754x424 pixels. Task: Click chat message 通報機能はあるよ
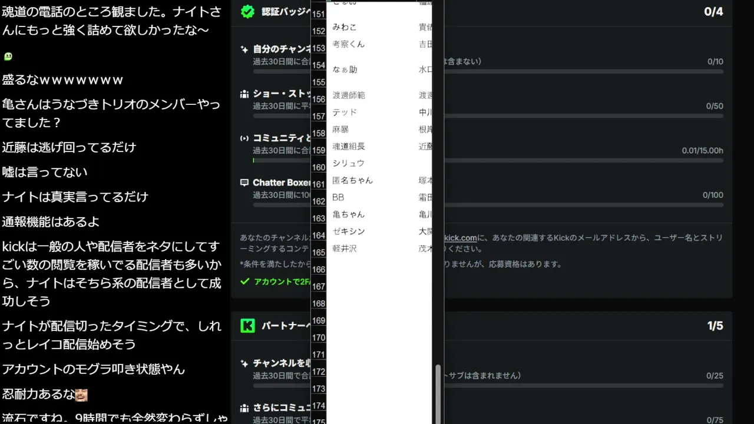pyautogui.click(x=51, y=221)
